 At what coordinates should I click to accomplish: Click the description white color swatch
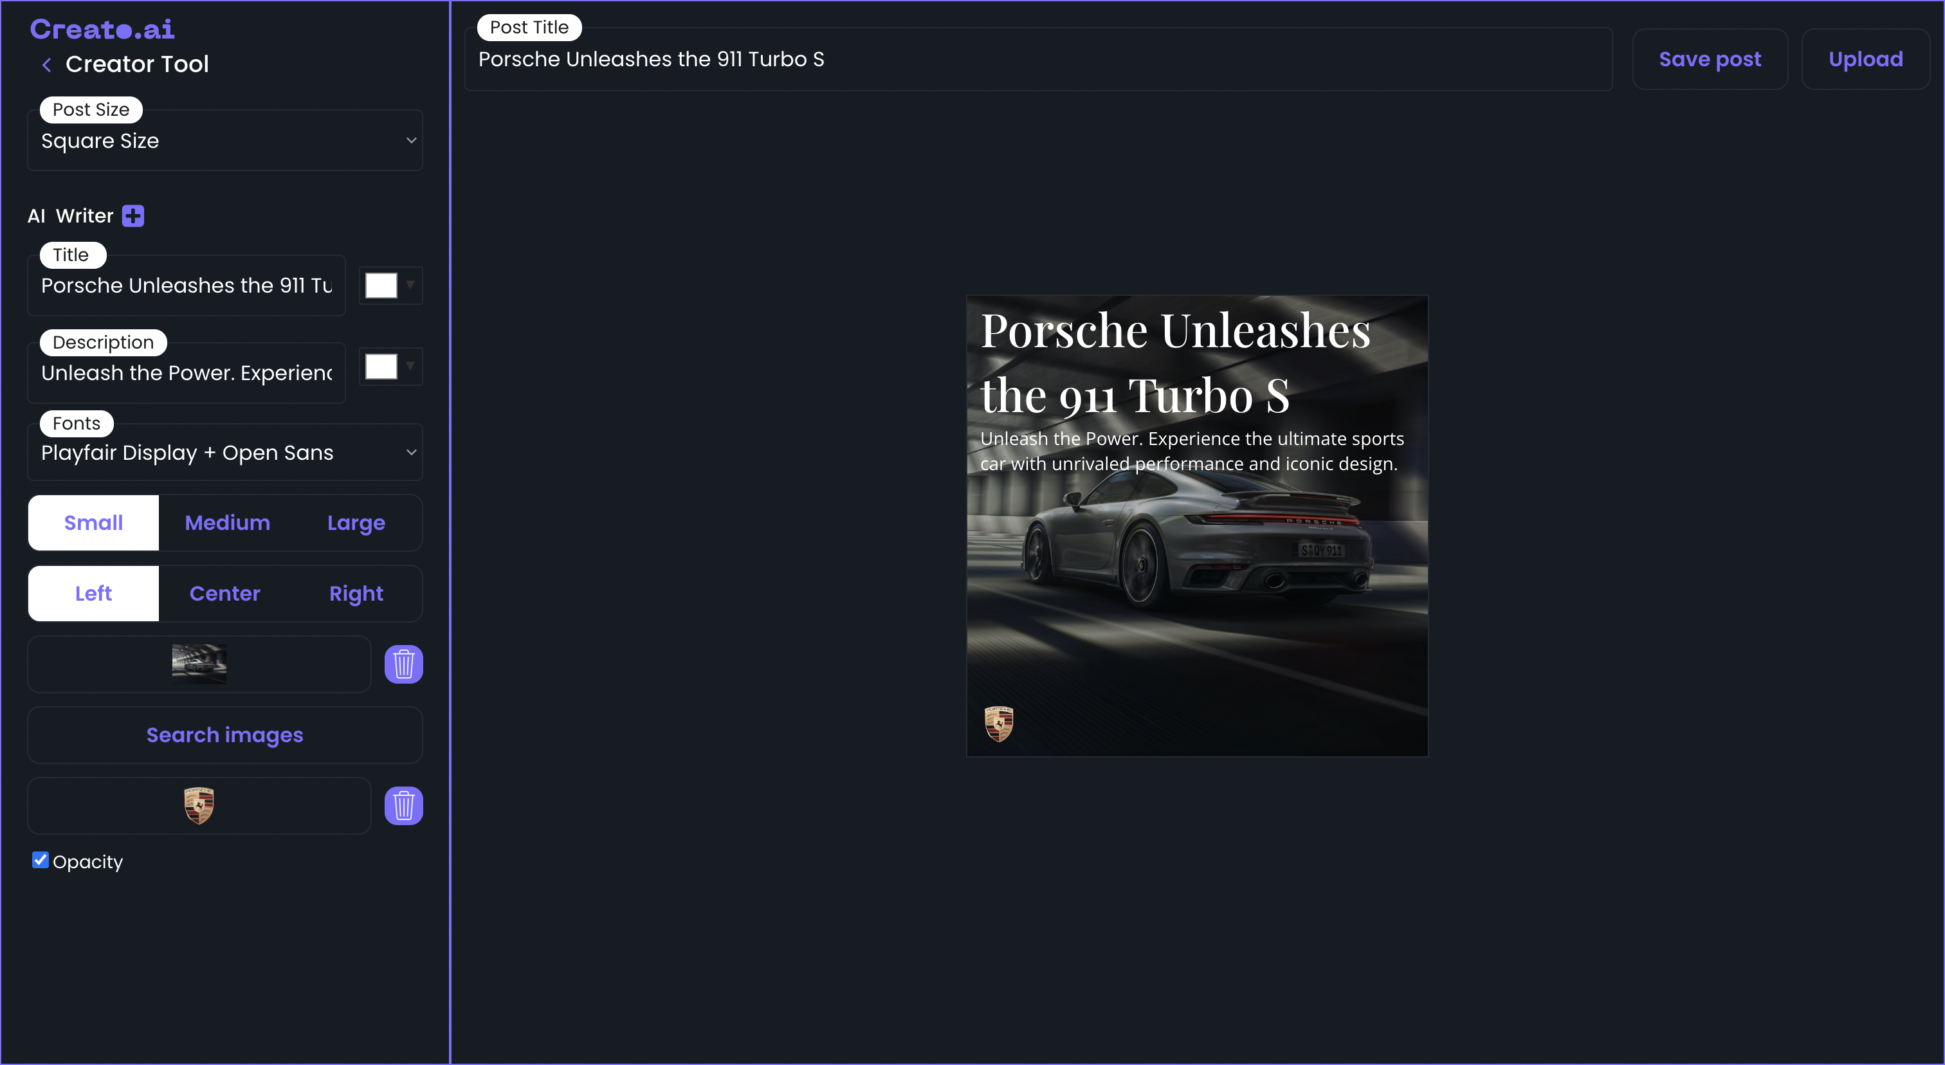coord(381,367)
